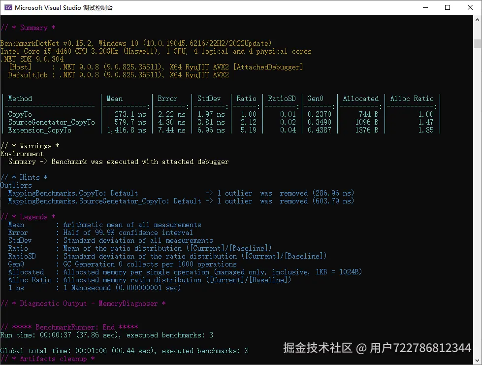Click the '// * Warnings *' heading

pyautogui.click(x=30, y=146)
